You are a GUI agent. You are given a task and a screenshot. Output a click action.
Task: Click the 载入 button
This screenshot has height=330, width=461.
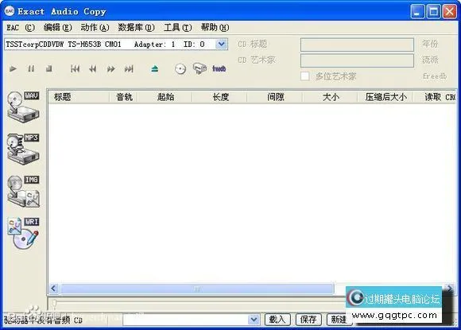tap(277, 319)
